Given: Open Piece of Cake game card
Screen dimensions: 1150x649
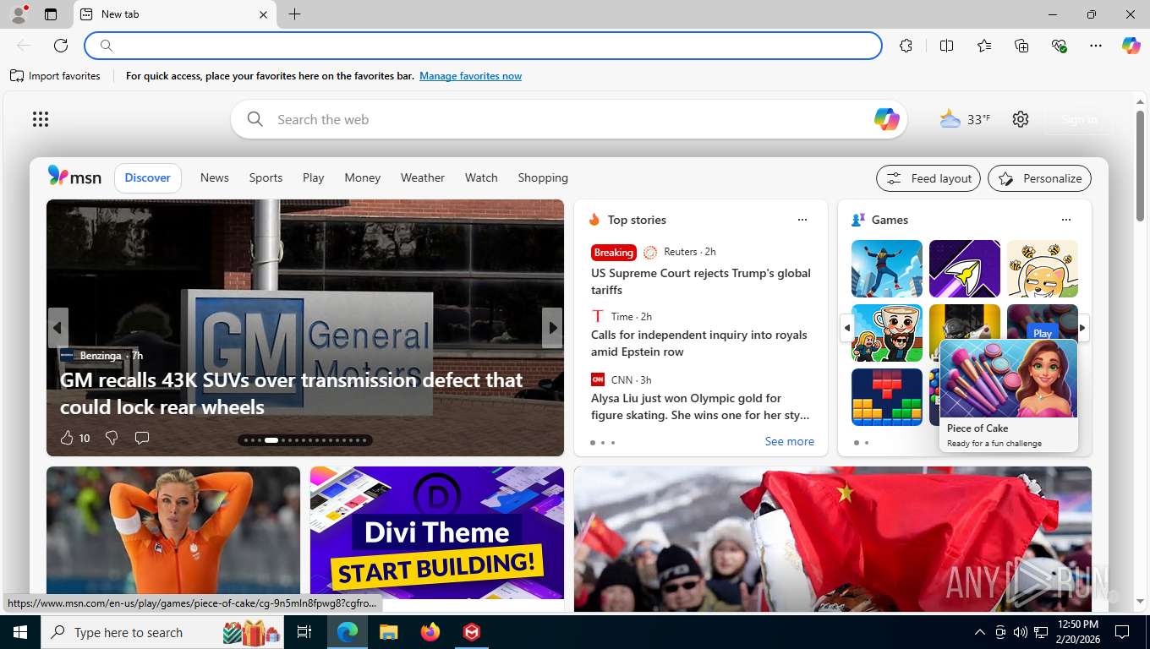Looking at the screenshot, I should pos(1009,395).
